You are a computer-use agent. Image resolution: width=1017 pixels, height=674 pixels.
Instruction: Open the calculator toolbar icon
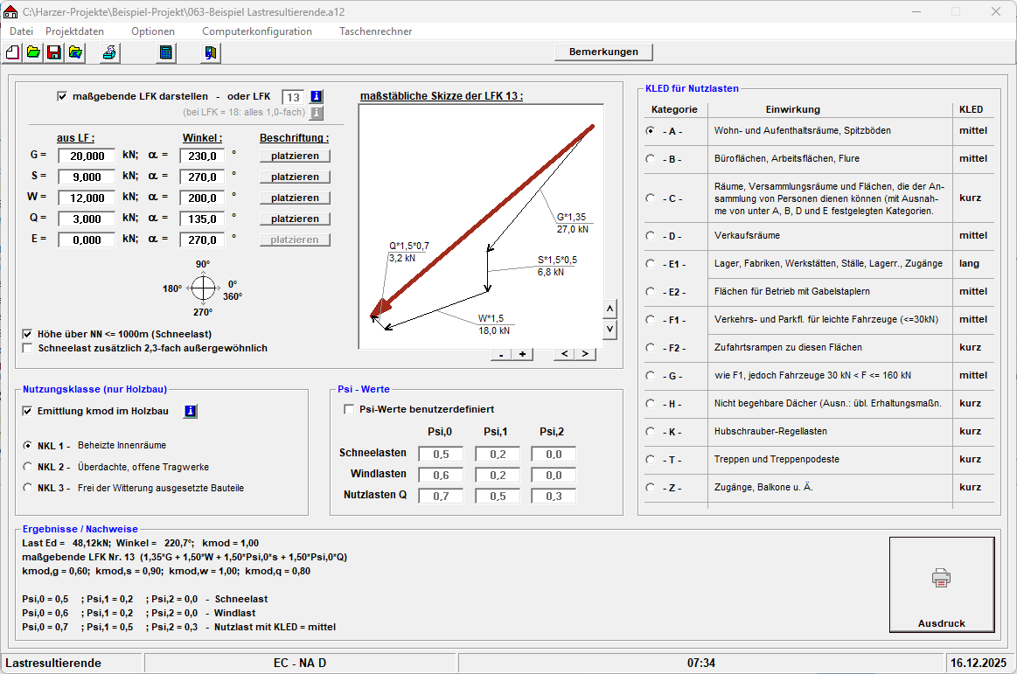(165, 52)
